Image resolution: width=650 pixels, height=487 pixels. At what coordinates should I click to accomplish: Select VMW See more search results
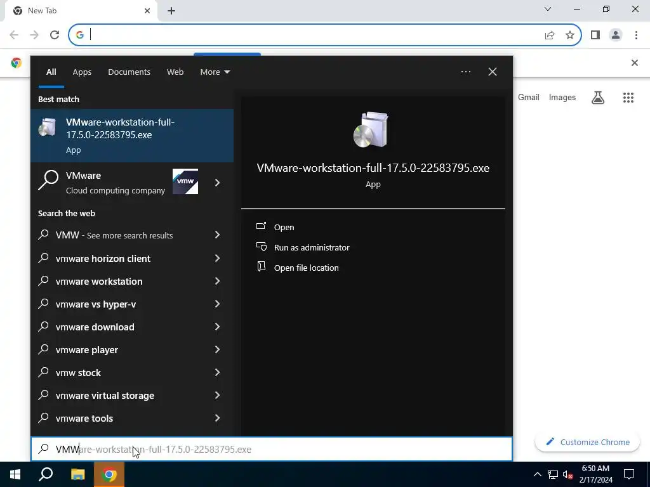coord(114,235)
